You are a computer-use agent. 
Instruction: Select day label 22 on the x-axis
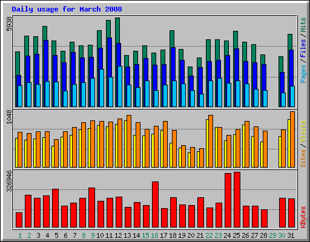[209, 235]
